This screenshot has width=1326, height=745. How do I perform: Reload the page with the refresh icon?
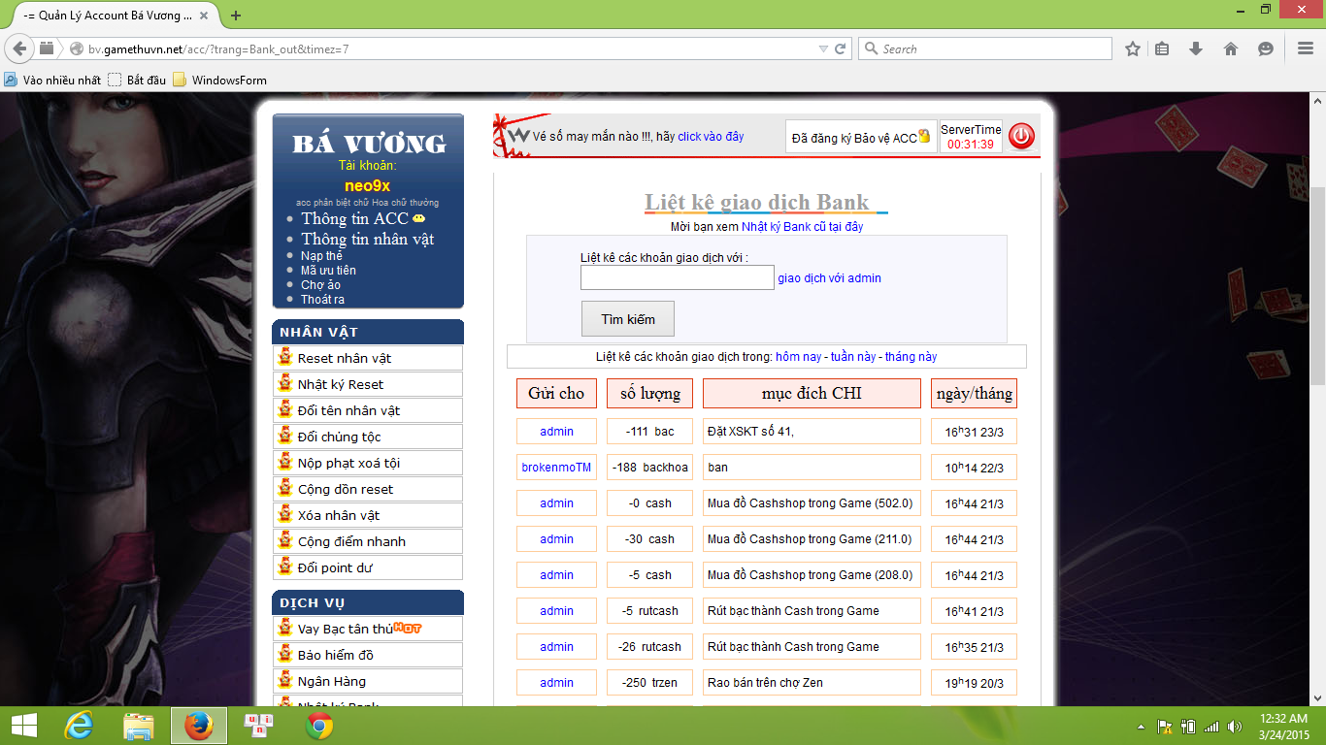[x=841, y=49]
